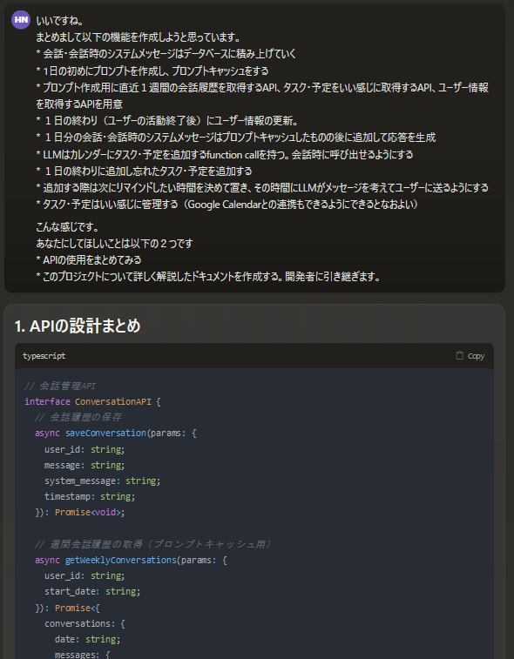Click bullet '追加し忘れたタスク・予定を追加する'
514x659 pixels.
click(145, 171)
